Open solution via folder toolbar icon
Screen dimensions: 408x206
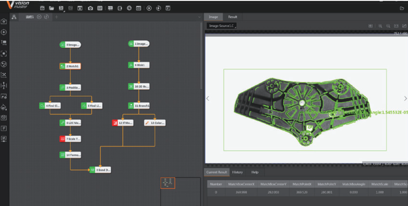(51, 8)
